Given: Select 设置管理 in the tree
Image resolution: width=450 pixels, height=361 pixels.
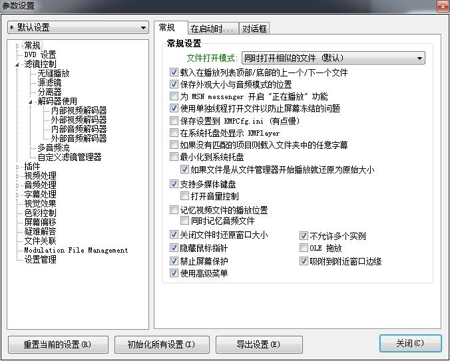Looking at the screenshot, I should point(40,259).
